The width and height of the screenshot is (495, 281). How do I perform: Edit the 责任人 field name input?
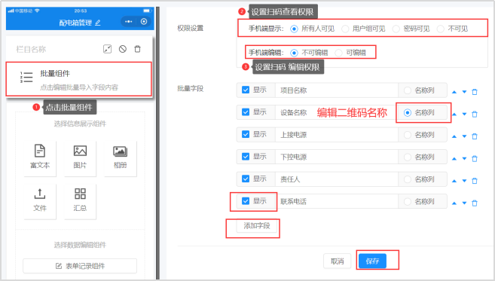[337, 179]
